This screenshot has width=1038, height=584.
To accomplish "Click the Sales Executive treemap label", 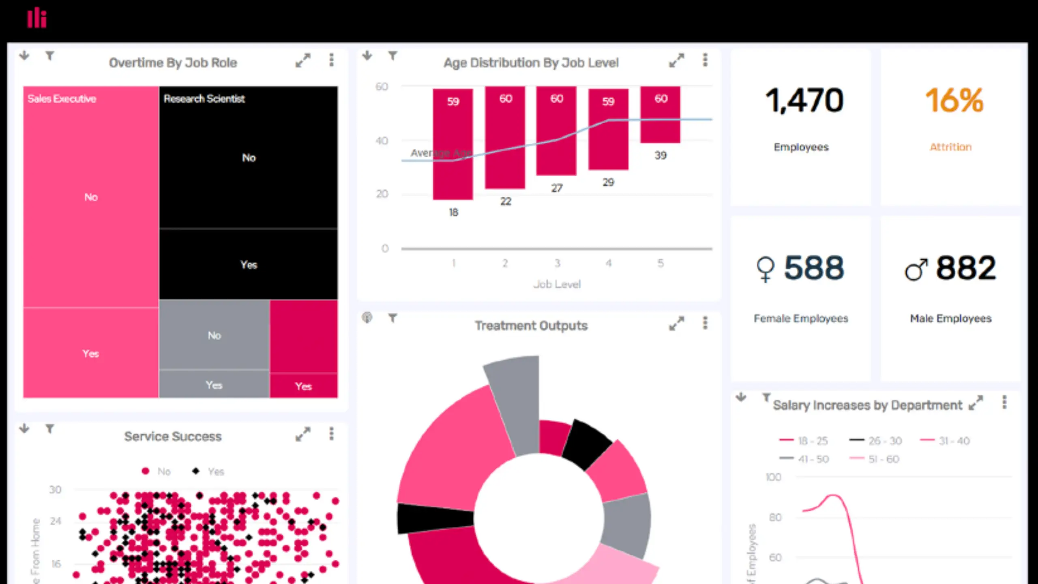I will coord(62,98).
